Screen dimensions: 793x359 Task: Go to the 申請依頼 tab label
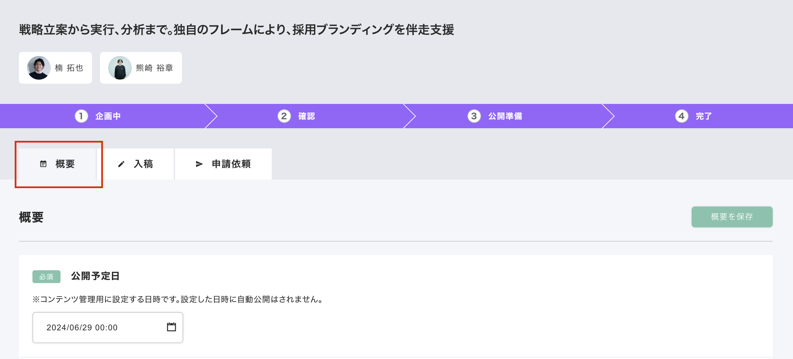coord(231,164)
